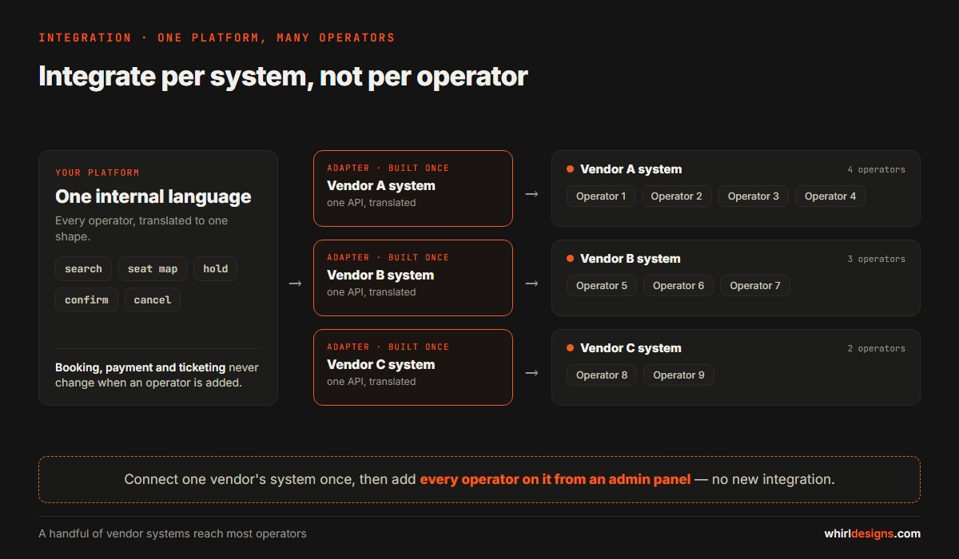The height and width of the screenshot is (559, 959).
Task: Select the Operator 9 chip
Action: (x=678, y=375)
